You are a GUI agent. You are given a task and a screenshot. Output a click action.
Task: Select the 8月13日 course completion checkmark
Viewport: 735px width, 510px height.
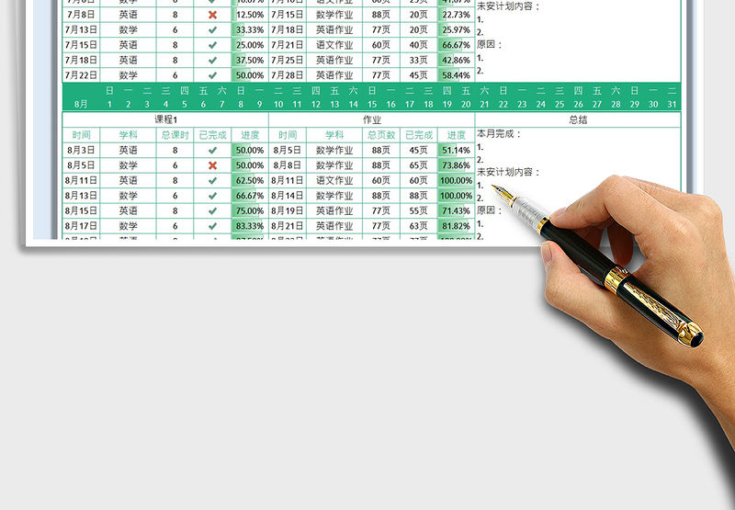pyautogui.click(x=212, y=196)
